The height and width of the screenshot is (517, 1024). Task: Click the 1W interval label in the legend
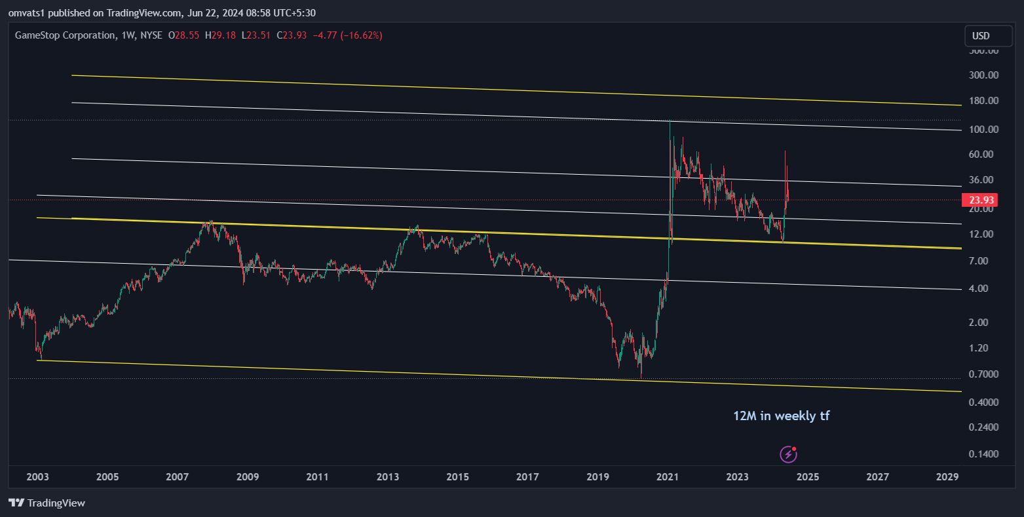click(x=128, y=35)
